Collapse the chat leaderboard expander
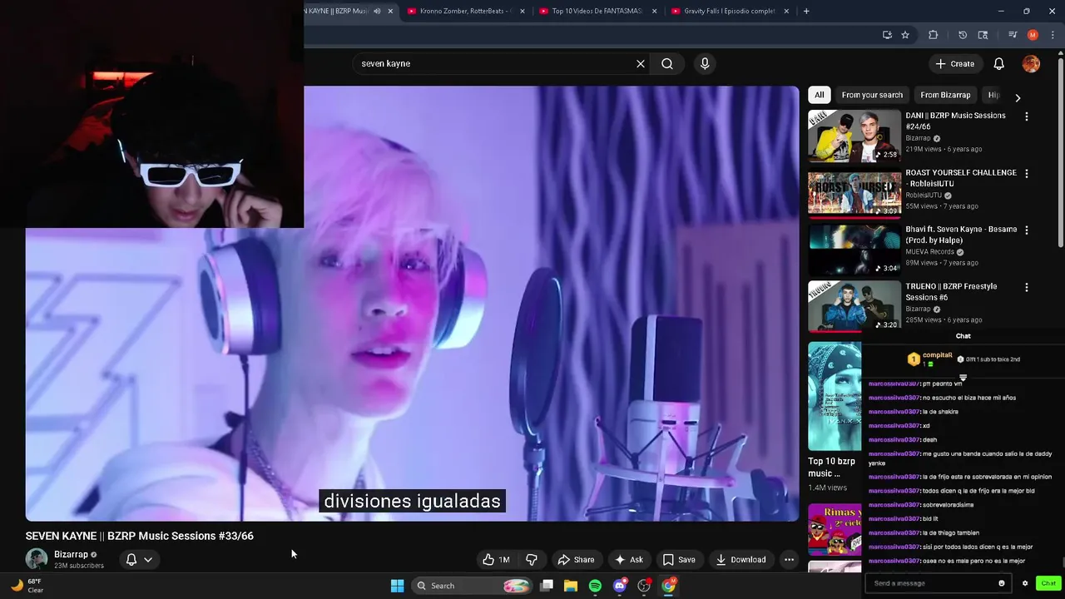1065x599 pixels. click(963, 378)
